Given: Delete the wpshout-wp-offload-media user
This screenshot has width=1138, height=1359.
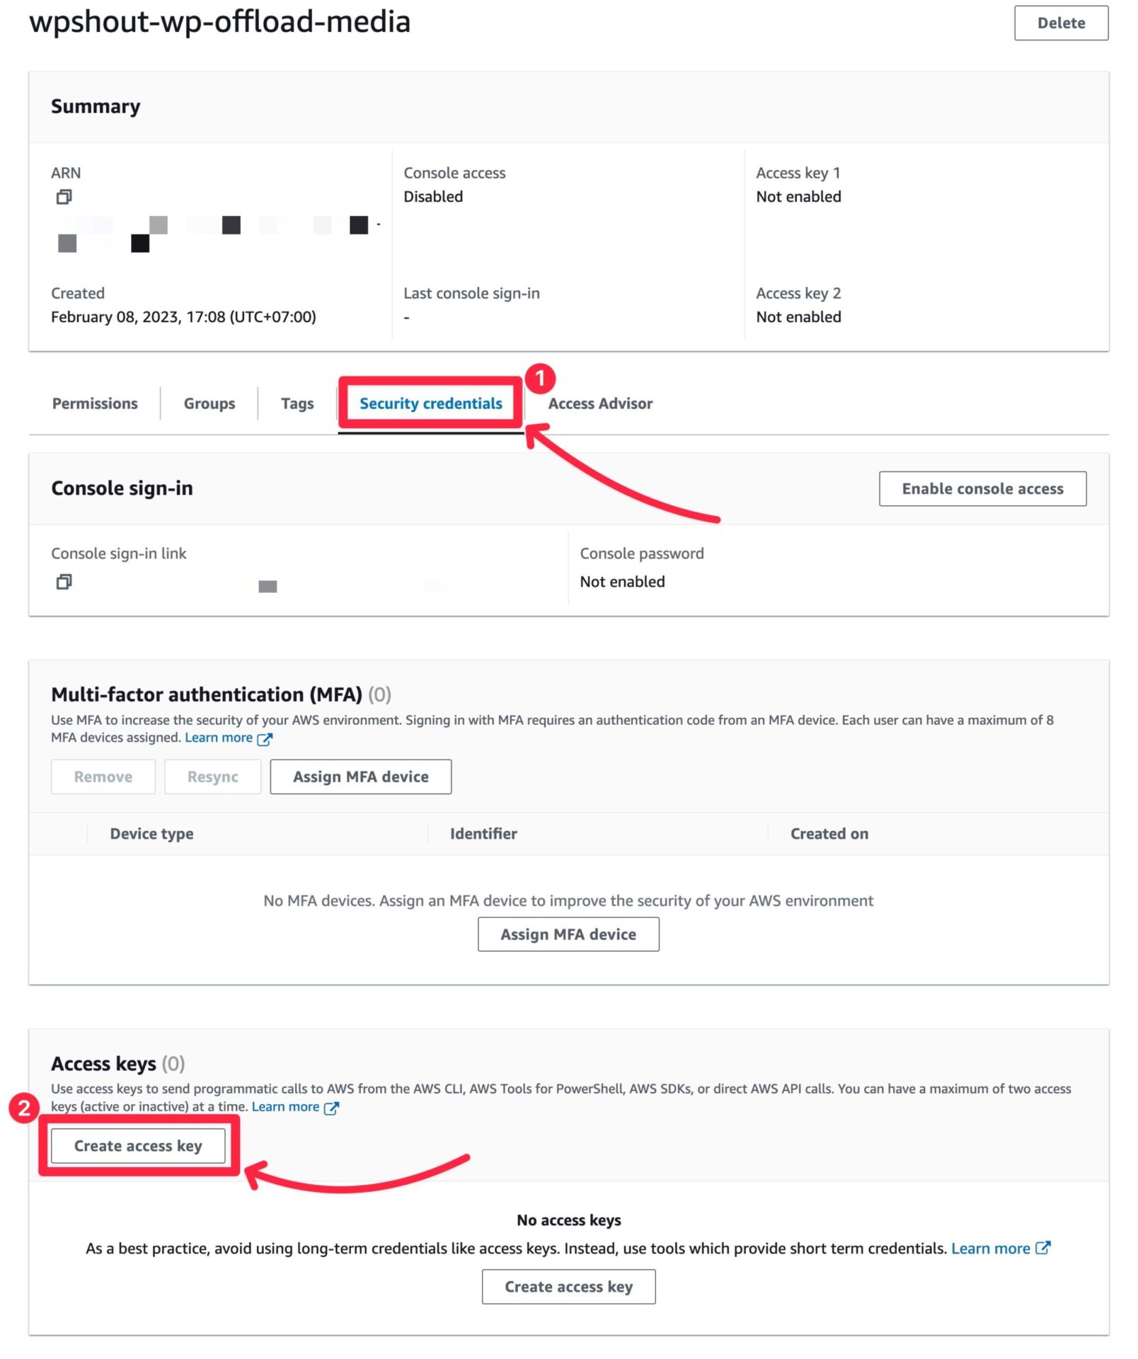Looking at the screenshot, I should pos(1061,22).
